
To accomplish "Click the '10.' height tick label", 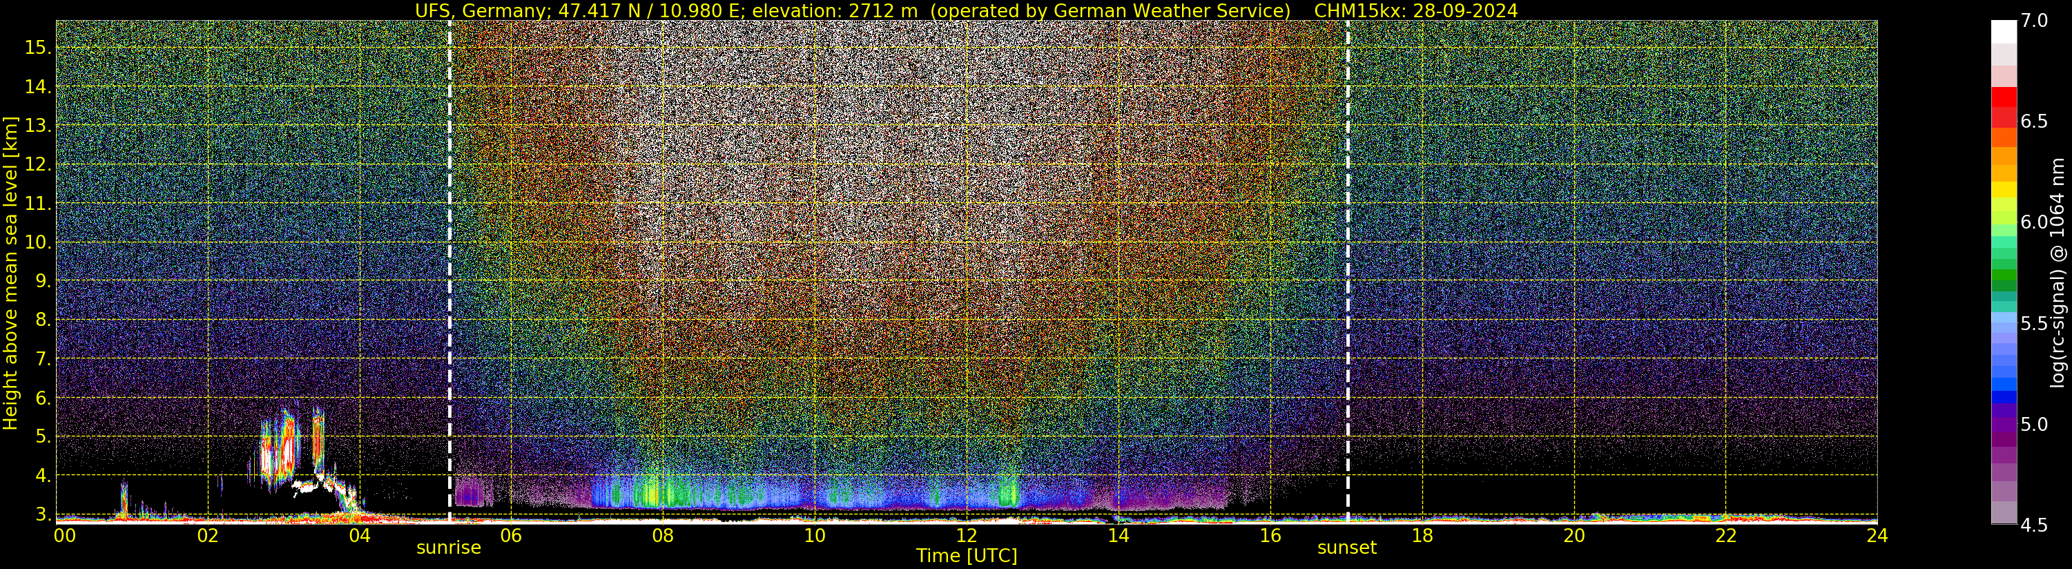I will click(38, 242).
